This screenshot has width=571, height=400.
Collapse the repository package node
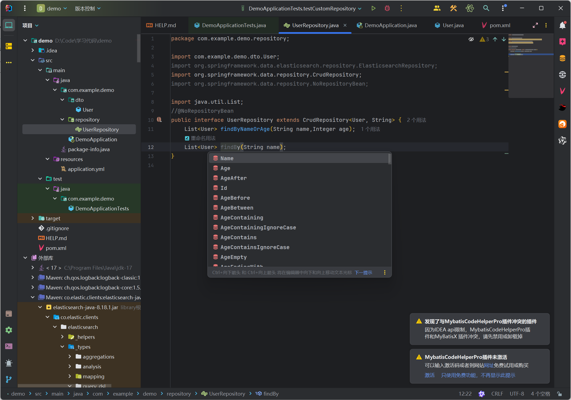coord(62,119)
